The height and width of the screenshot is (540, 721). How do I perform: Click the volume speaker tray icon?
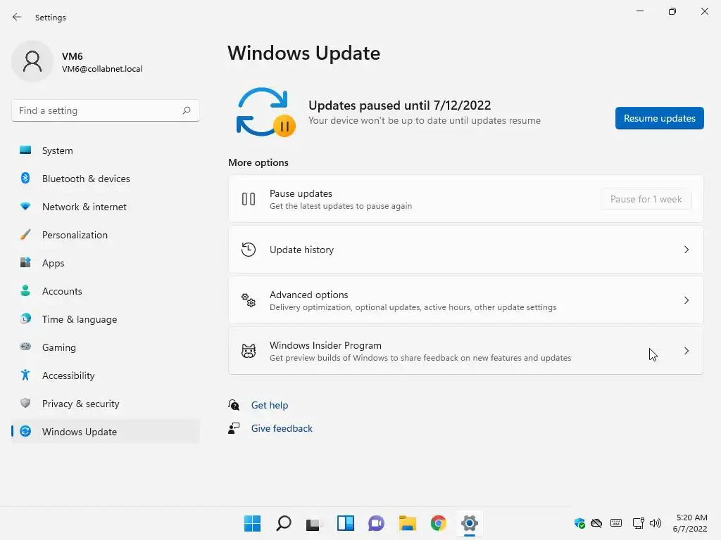[x=656, y=523]
